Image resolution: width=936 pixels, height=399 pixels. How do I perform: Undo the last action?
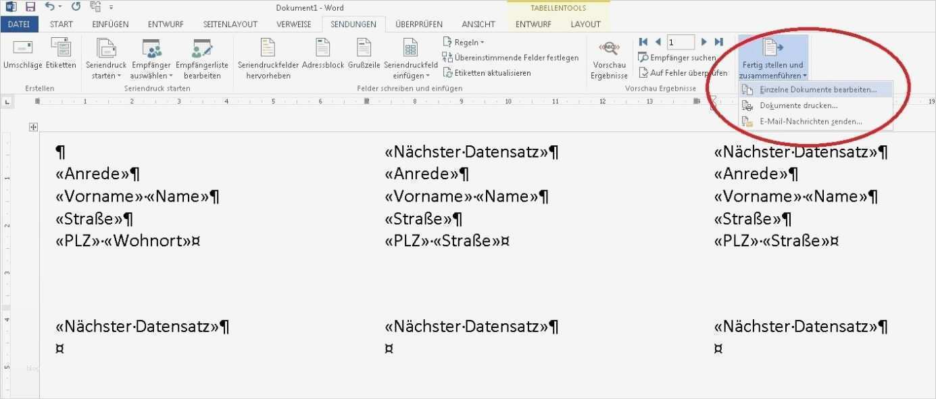[49, 7]
